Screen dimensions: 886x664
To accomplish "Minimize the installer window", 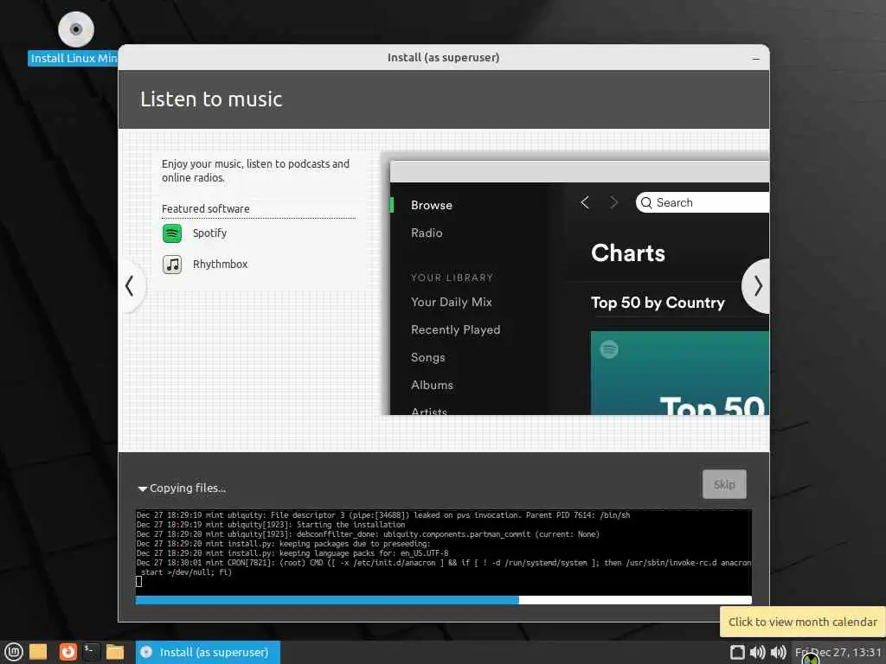I will point(756,58).
